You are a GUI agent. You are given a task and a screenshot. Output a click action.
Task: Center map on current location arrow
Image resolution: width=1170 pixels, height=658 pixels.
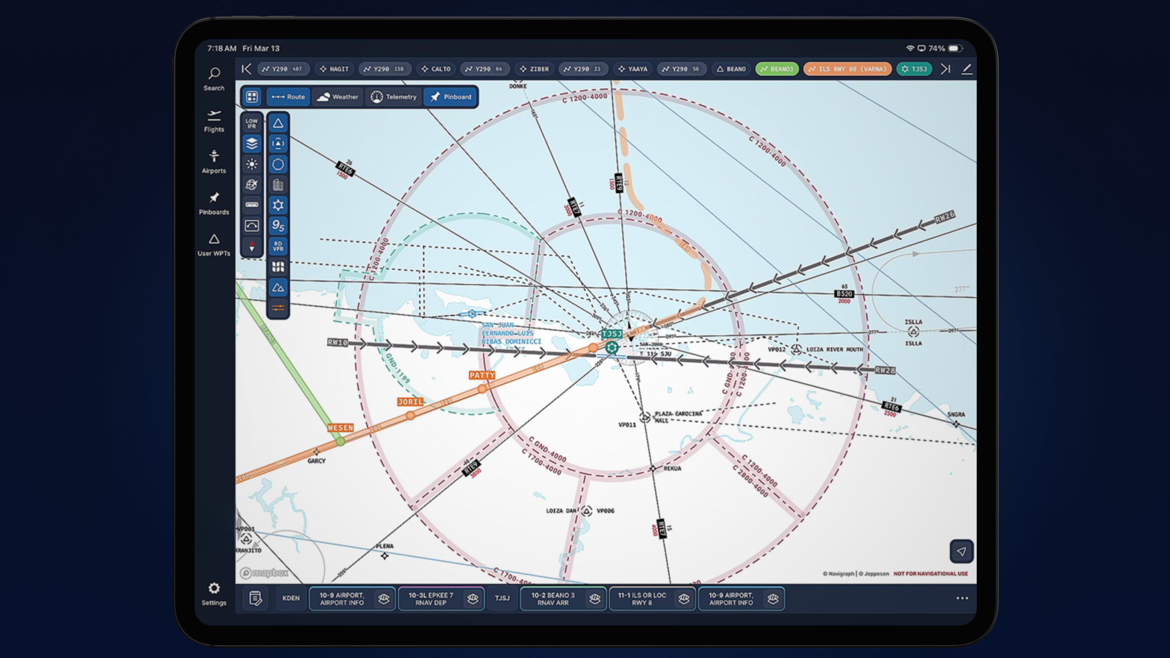click(961, 551)
